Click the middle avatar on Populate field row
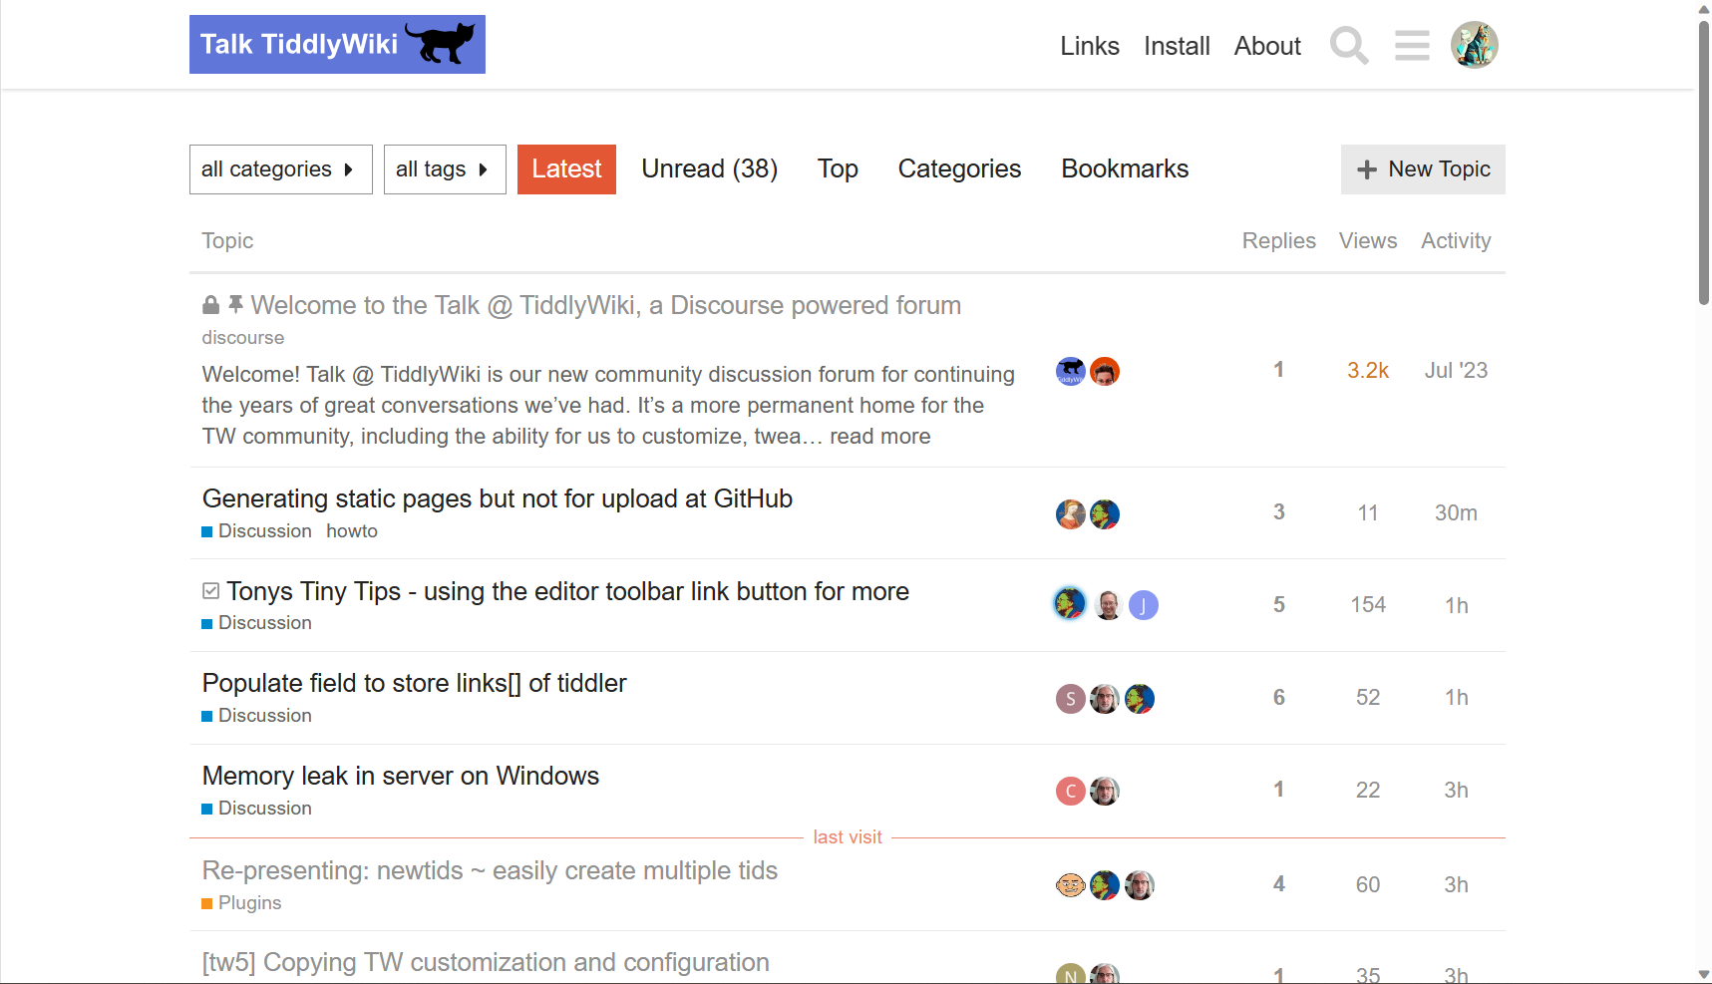This screenshot has height=984, width=1712. (1104, 699)
